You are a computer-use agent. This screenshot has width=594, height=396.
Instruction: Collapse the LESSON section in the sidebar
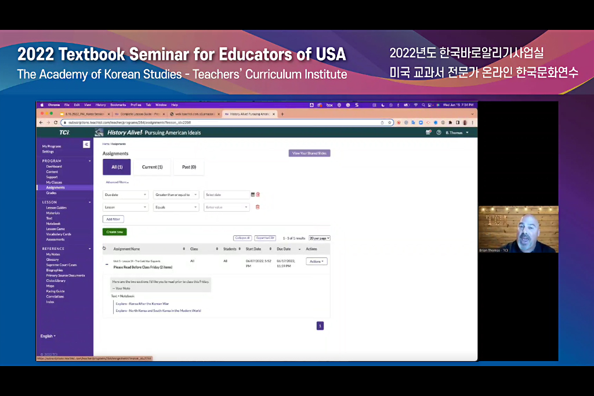coord(90,202)
